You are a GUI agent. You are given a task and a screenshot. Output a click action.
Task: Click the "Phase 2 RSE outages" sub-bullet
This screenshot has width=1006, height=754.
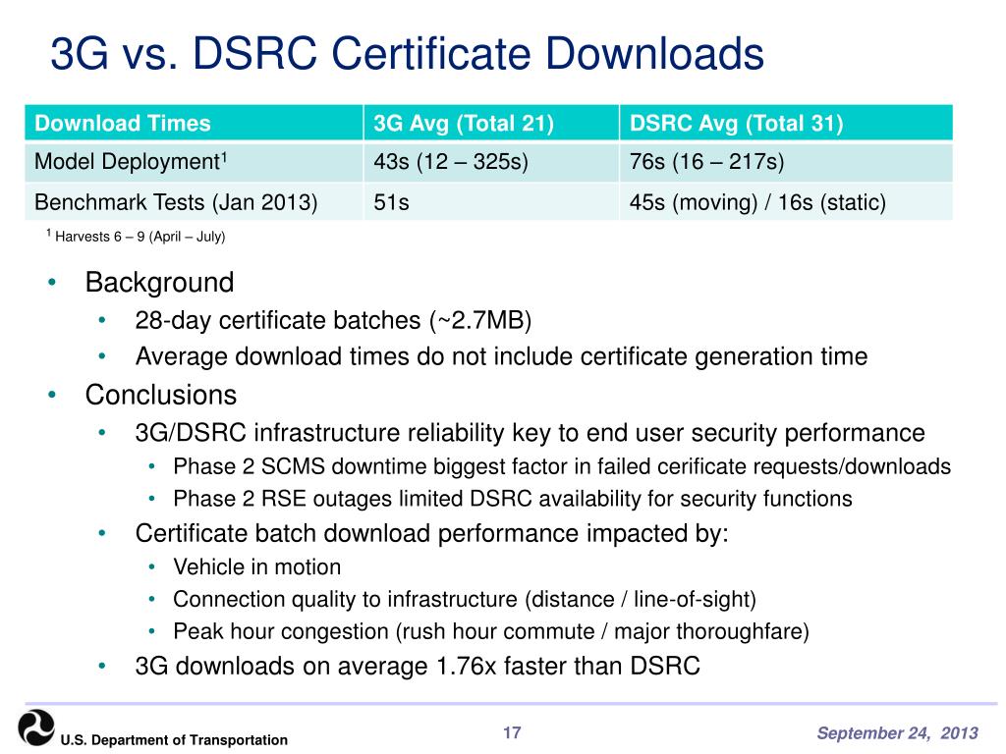[512, 499]
